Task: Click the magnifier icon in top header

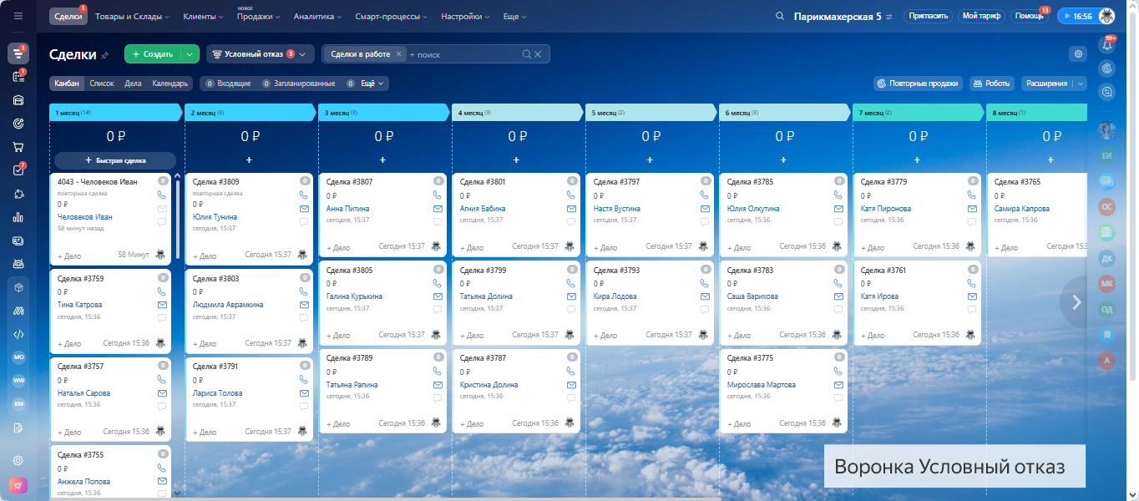Action: [x=780, y=16]
